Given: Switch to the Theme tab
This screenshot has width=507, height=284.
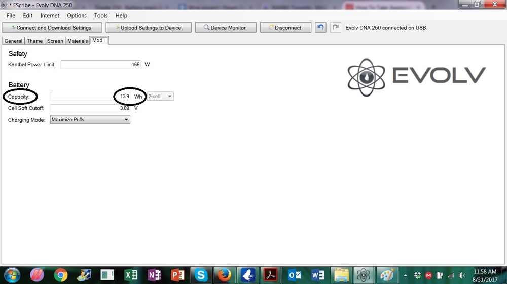Looking at the screenshot, I should [x=34, y=41].
